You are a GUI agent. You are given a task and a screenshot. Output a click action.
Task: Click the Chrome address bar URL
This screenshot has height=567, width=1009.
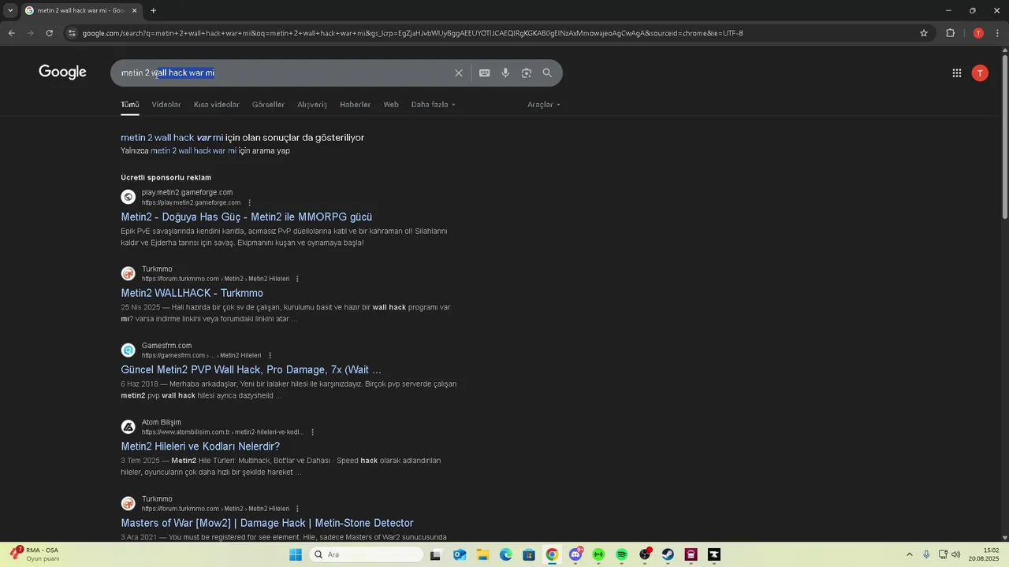[x=412, y=33]
